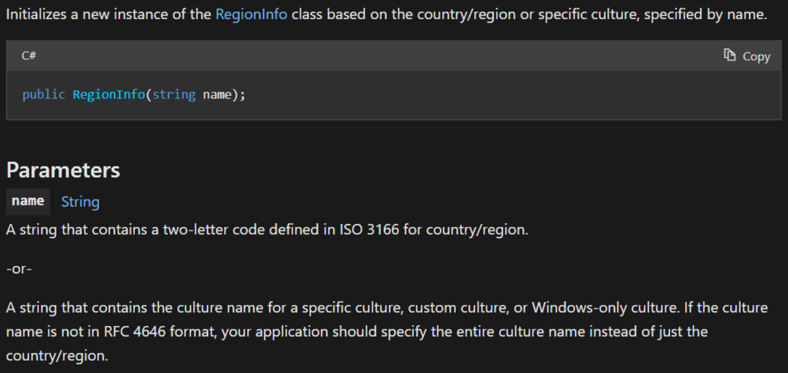This screenshot has height=373, width=788.
Task: Click the name parameter label
Action: tap(28, 201)
